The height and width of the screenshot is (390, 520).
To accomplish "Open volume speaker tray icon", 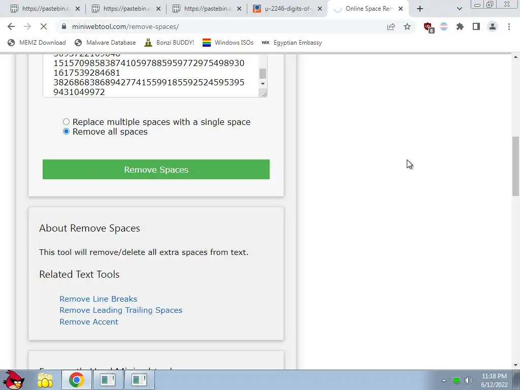I will 468,380.
